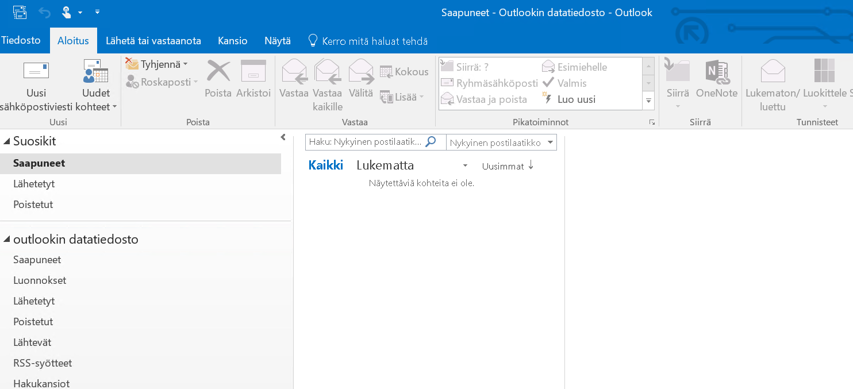Image resolution: width=853 pixels, height=389 pixels.
Task: Expand the Pikatoiminnot gallery
Action: click(x=649, y=100)
